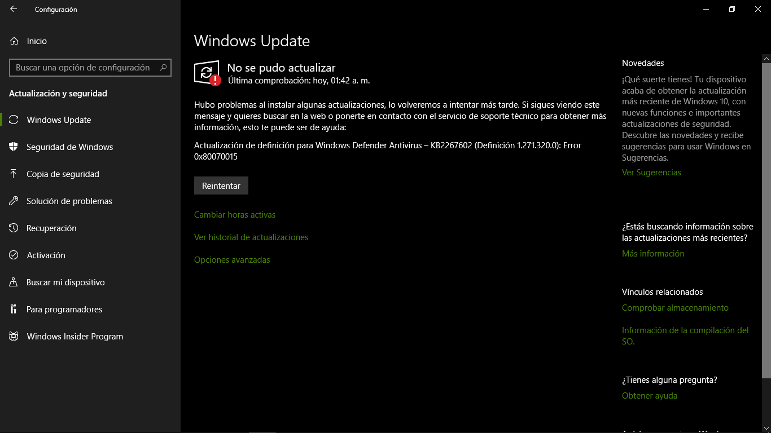
Task: Open Opciones avanzadas link
Action: coord(232,260)
